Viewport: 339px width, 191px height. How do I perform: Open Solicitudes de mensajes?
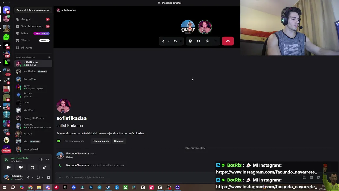(33, 26)
